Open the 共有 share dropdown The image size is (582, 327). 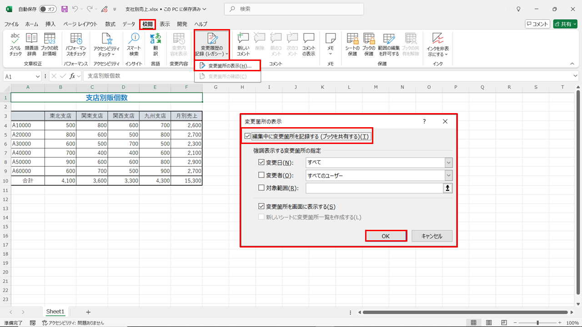point(565,24)
